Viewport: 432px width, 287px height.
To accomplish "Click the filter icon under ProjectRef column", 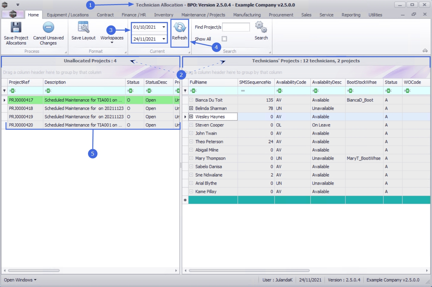I will (x=13, y=91).
